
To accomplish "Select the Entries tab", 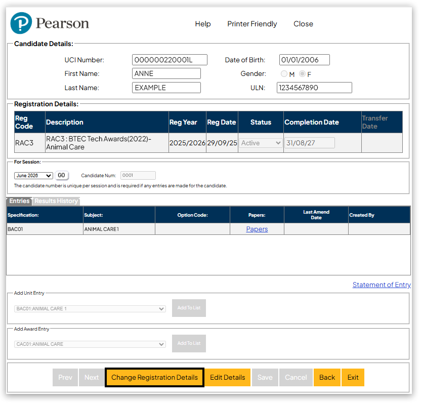I will tap(19, 201).
